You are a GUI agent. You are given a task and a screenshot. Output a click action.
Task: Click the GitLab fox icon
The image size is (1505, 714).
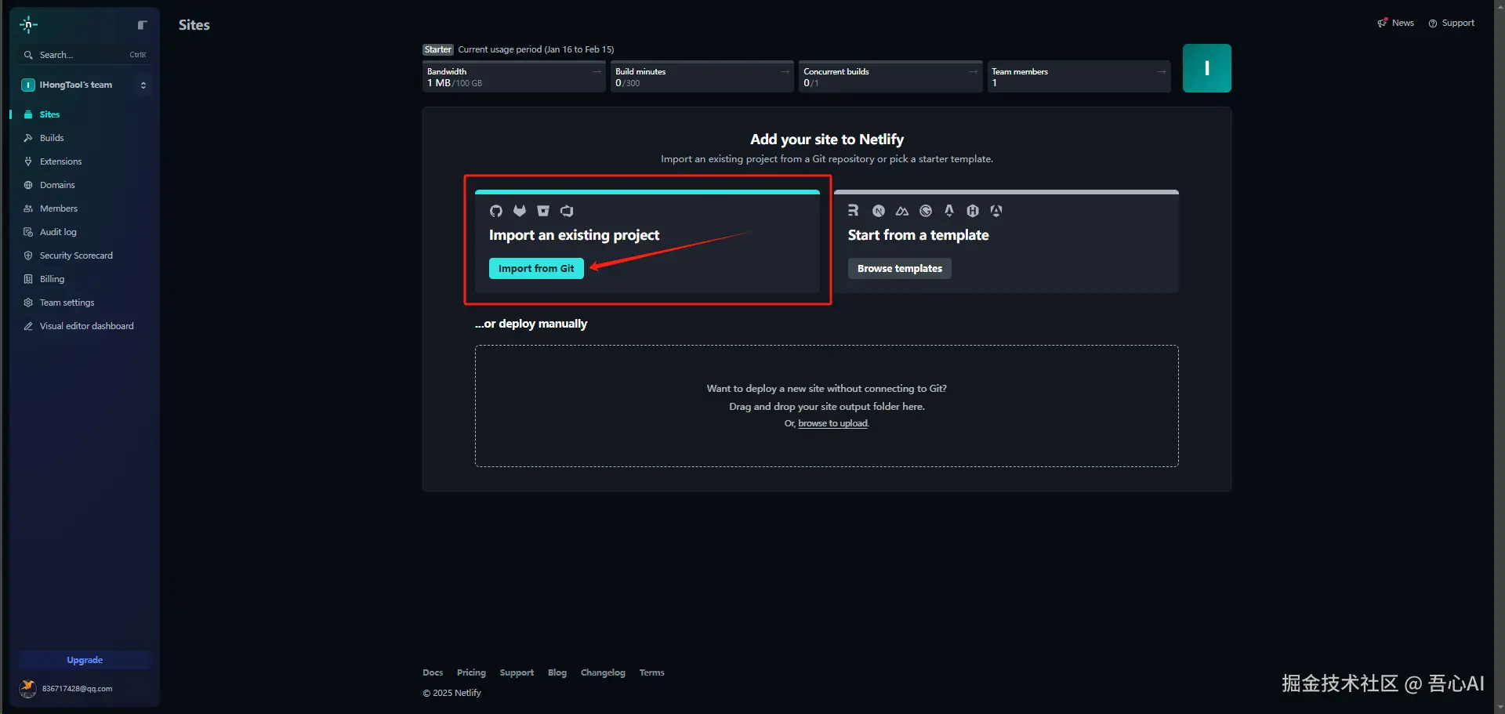pos(520,211)
